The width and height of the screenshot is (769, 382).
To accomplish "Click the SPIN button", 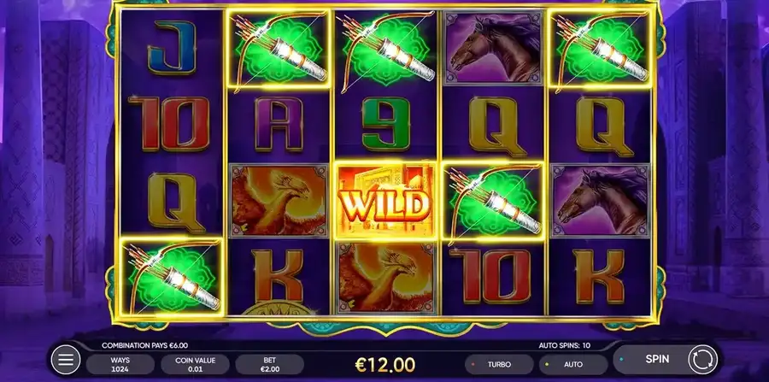I will click(657, 359).
